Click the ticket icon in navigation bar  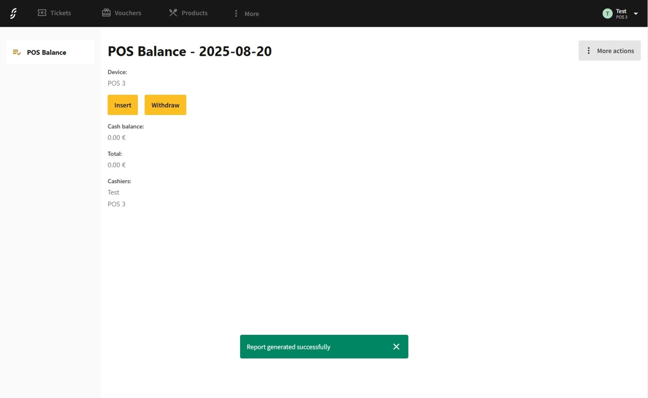(x=42, y=13)
